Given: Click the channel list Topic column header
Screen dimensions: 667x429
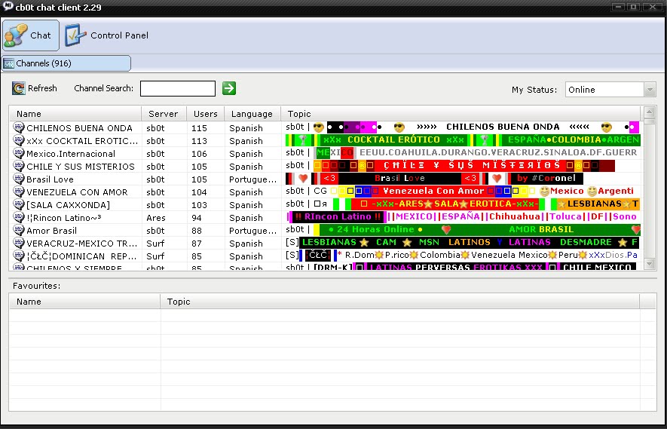Looking at the screenshot, I should click(x=460, y=114).
